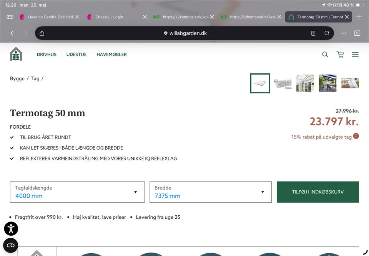
Task: Click the struck-through 27.996 kr. price
Action: (x=347, y=111)
